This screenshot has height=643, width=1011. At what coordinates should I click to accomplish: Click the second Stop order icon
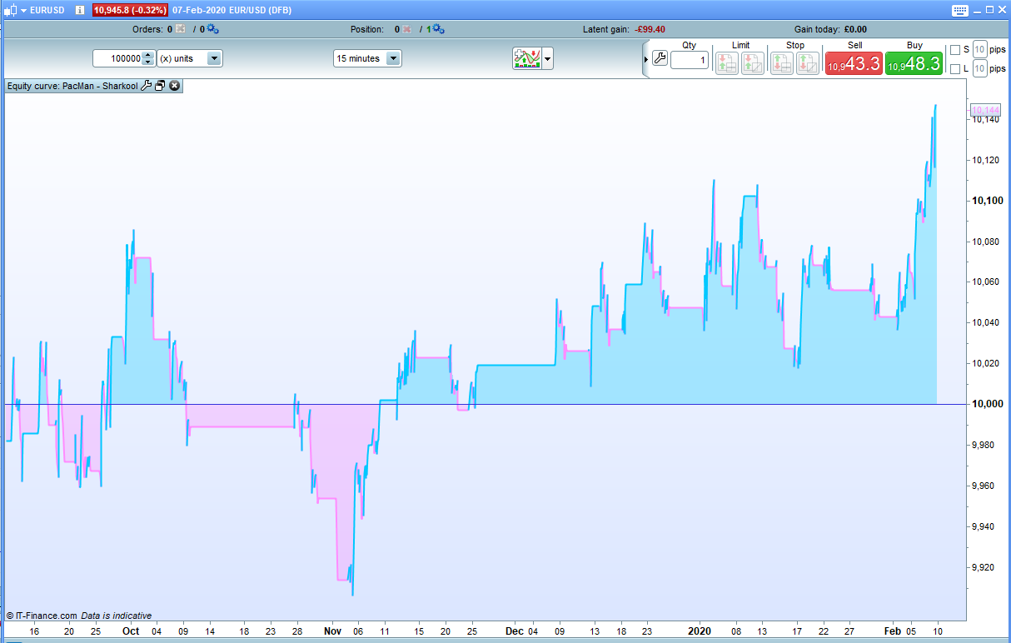click(808, 63)
